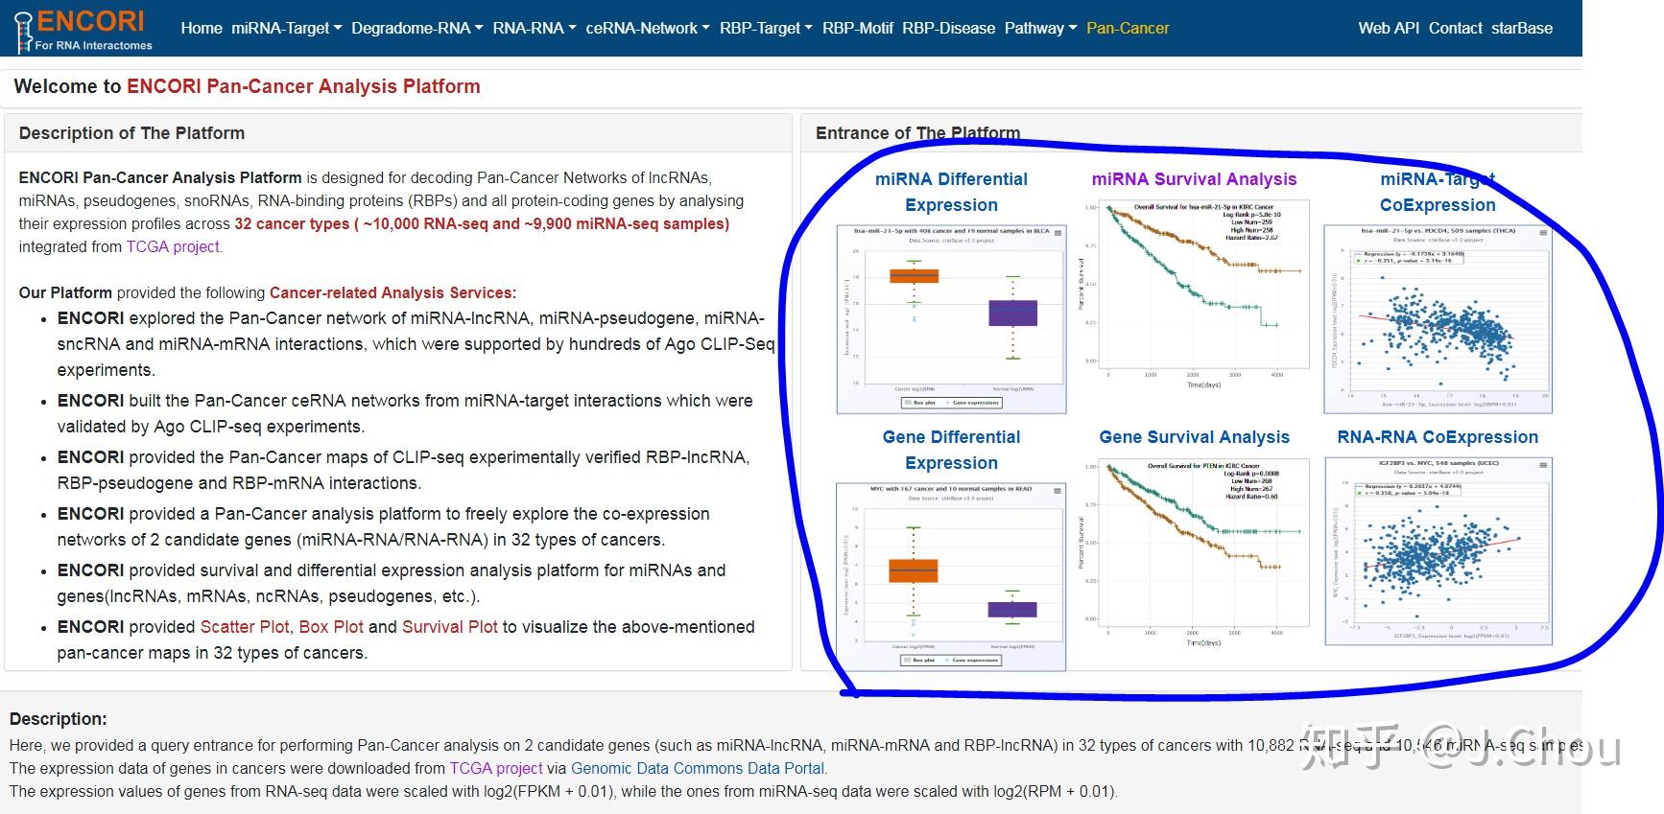Screen dimensions: 1664x814
Task: Open the Gene Differential Expression entrance link
Action: (951, 450)
